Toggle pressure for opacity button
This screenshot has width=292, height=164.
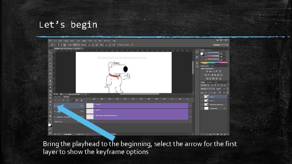97,45
